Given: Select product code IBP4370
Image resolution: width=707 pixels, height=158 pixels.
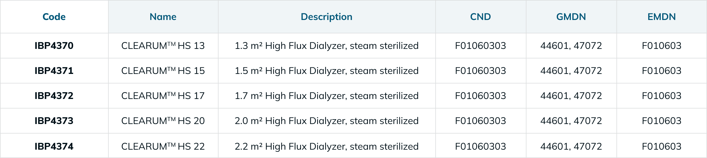Looking at the screenshot, I should 54,46.
